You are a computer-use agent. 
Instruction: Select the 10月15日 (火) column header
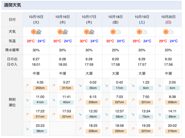[36, 20]
